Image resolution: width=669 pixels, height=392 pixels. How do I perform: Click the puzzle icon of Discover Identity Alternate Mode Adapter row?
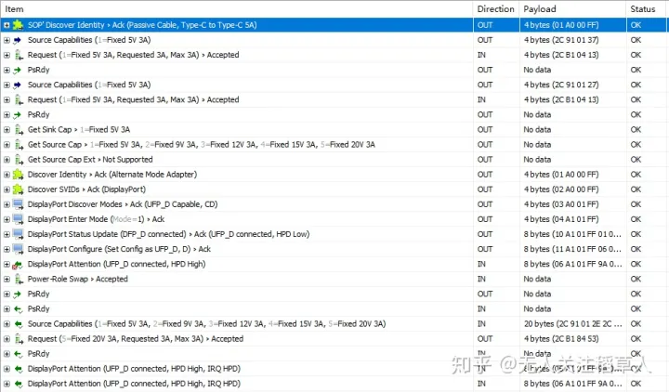click(18, 175)
